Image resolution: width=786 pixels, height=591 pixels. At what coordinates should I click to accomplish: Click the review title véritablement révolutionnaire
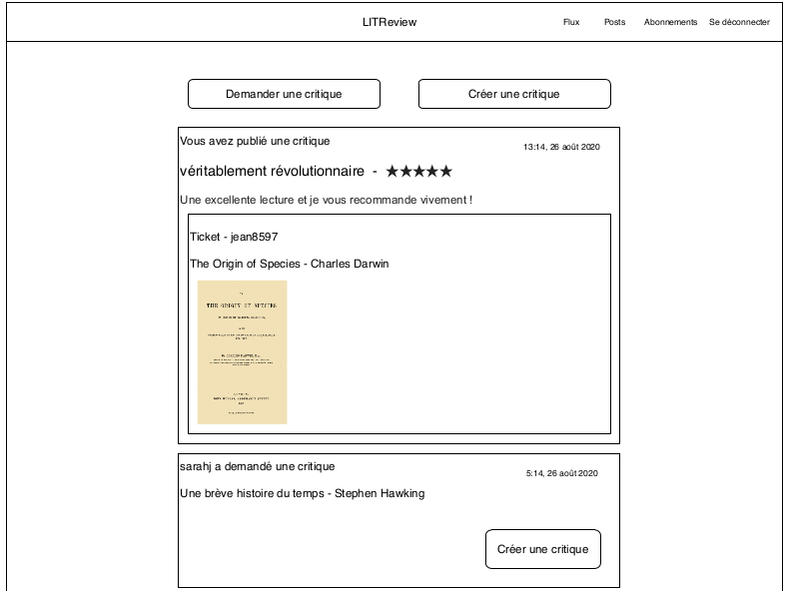coord(272,172)
